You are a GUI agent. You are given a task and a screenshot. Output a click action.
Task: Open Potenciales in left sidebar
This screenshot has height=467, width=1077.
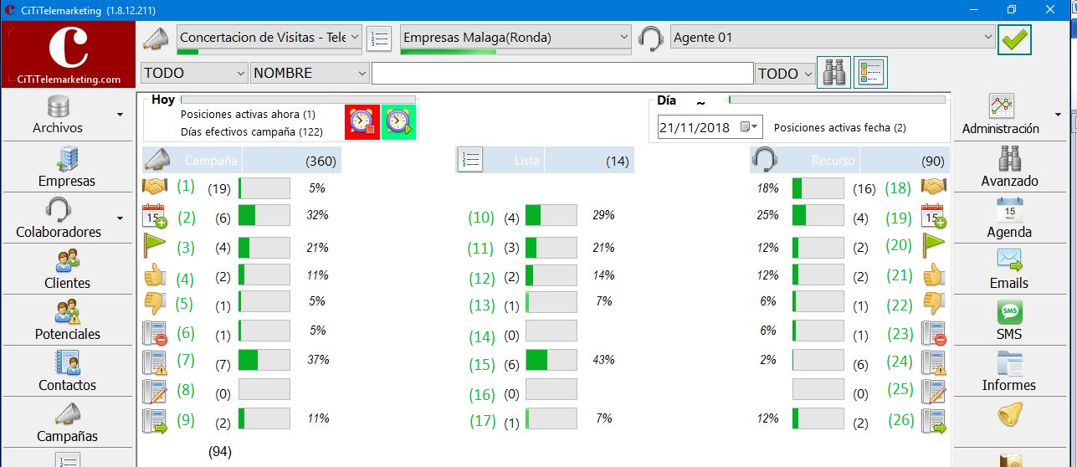(x=67, y=321)
